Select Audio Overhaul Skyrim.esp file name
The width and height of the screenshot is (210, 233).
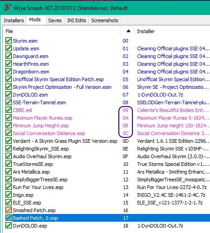pyautogui.click(x=42, y=156)
